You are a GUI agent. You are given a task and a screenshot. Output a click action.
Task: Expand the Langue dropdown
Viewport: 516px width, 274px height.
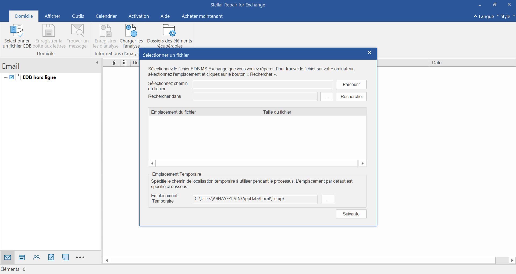484,16
